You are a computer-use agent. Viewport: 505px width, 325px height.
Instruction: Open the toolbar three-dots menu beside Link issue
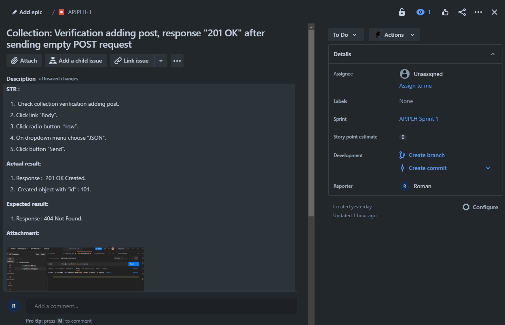[177, 61]
